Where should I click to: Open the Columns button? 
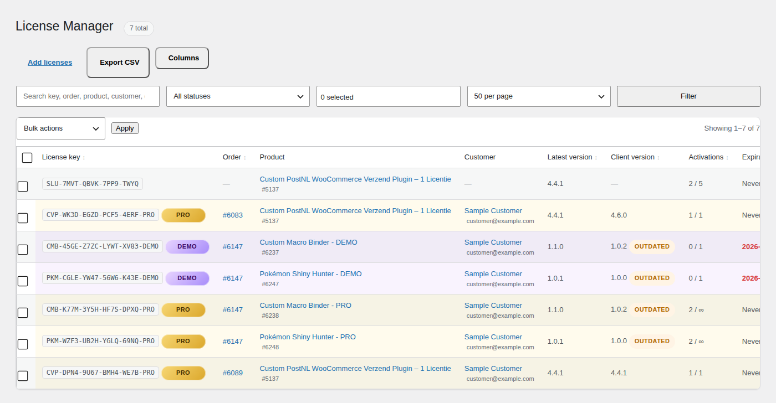182,58
